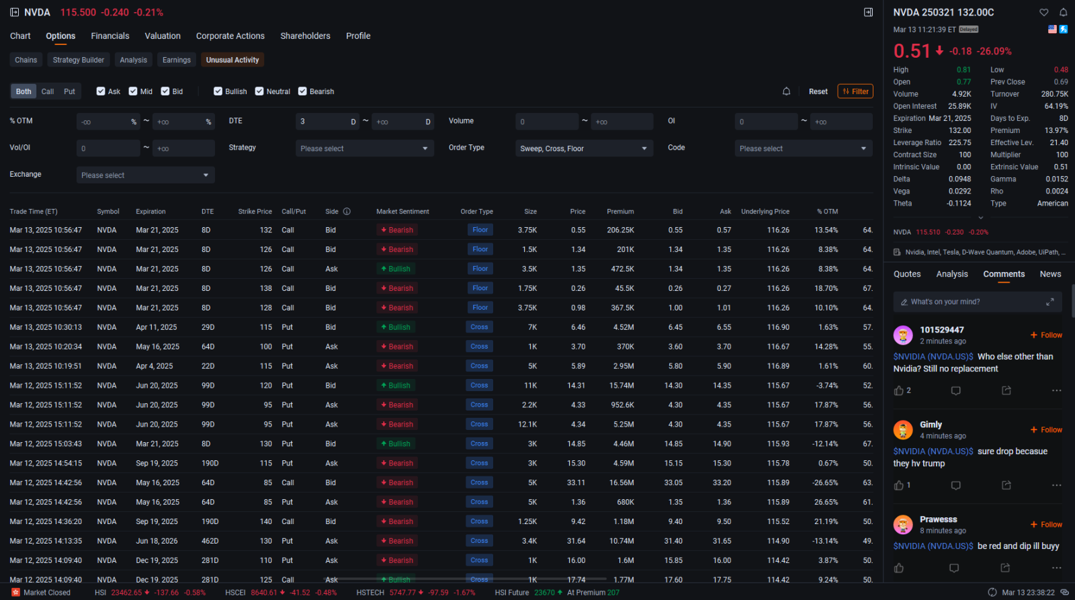Follow user 101529447

(x=1046, y=335)
